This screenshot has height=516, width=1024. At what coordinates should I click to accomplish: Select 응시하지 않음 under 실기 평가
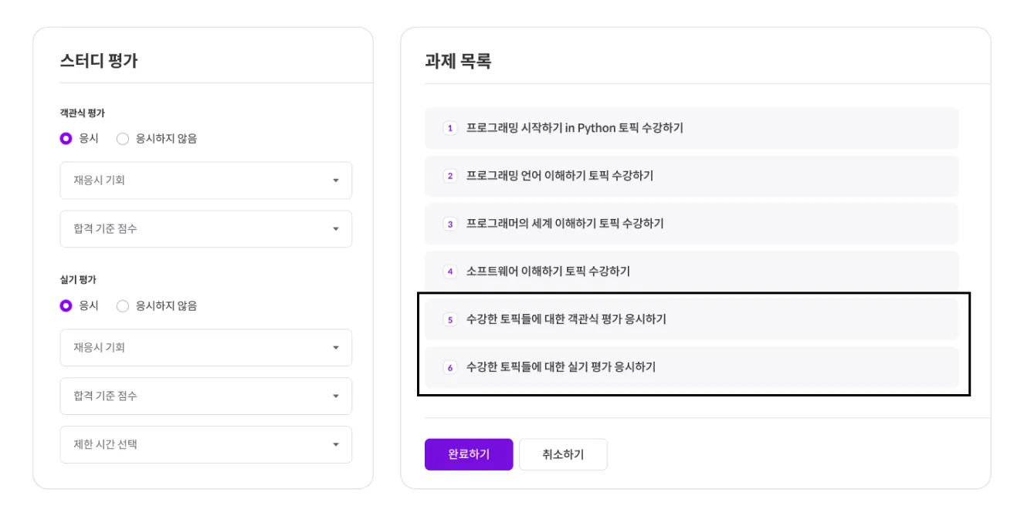coord(123,306)
